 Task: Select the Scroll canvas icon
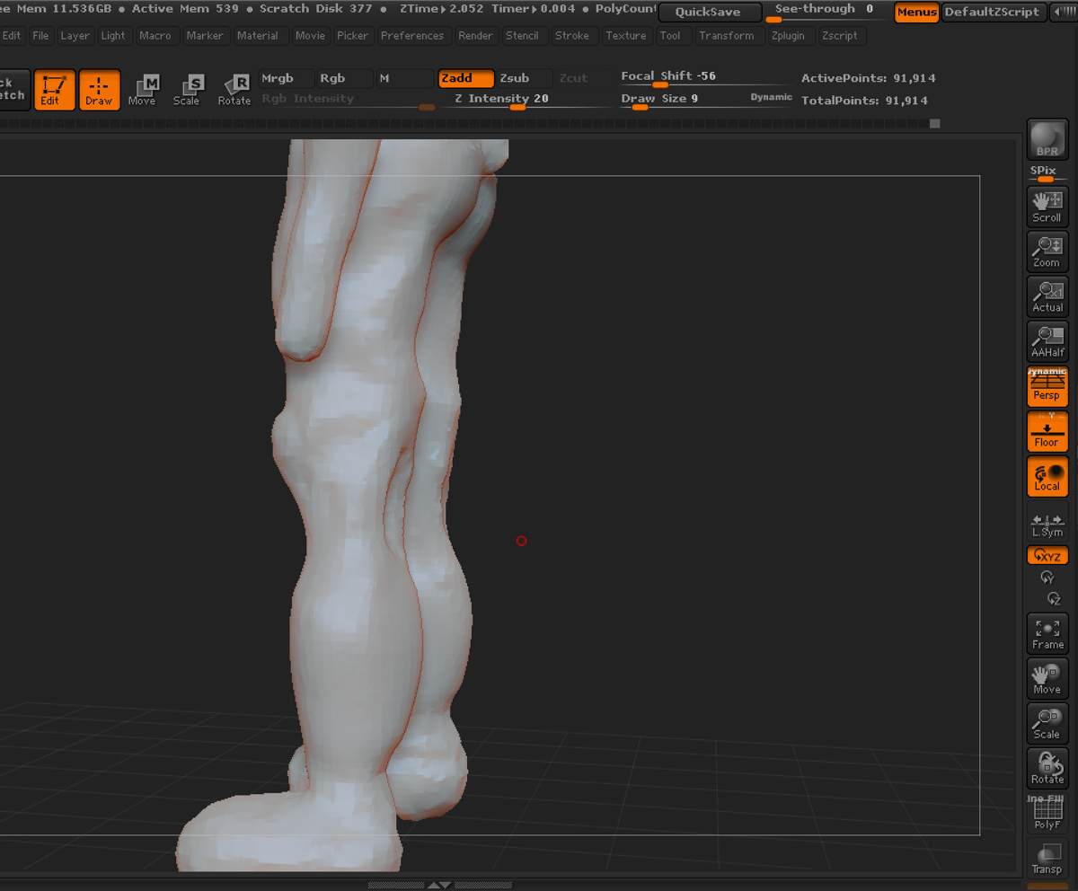click(x=1047, y=207)
